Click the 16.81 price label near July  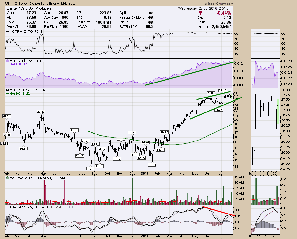[x=74, y=130]
